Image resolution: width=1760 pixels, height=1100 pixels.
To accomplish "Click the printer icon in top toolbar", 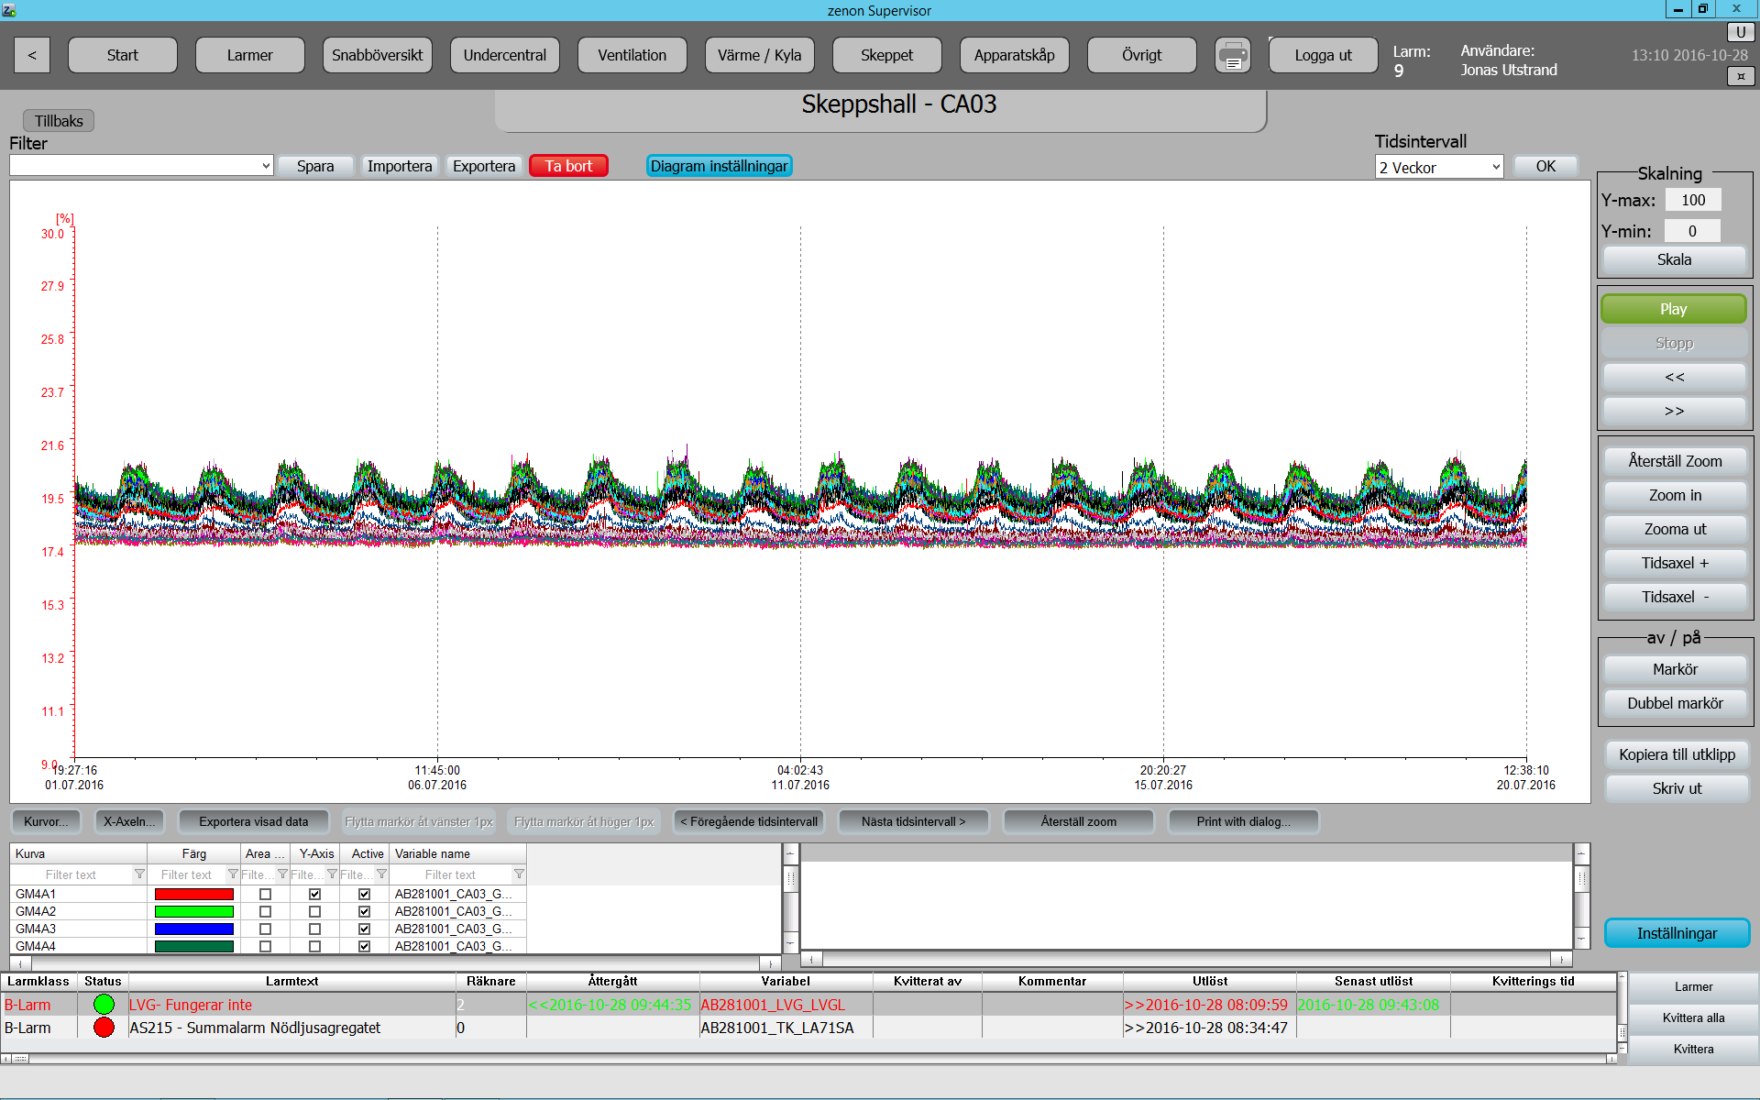I will (1233, 56).
